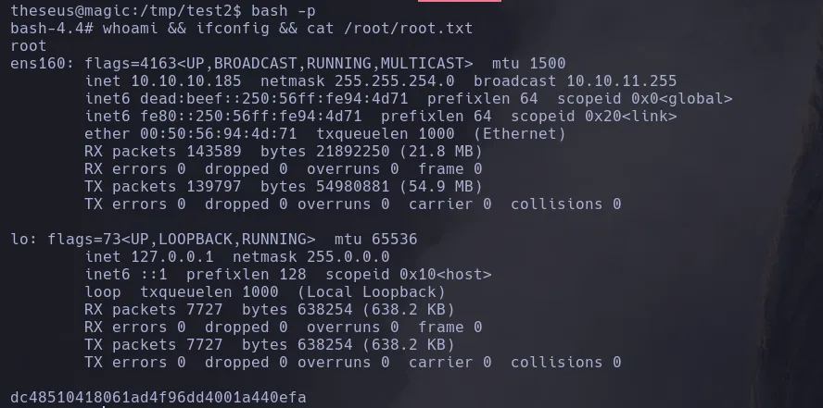823x408 pixels.
Task: Click the root flag hash on the last line
Action: point(158,398)
